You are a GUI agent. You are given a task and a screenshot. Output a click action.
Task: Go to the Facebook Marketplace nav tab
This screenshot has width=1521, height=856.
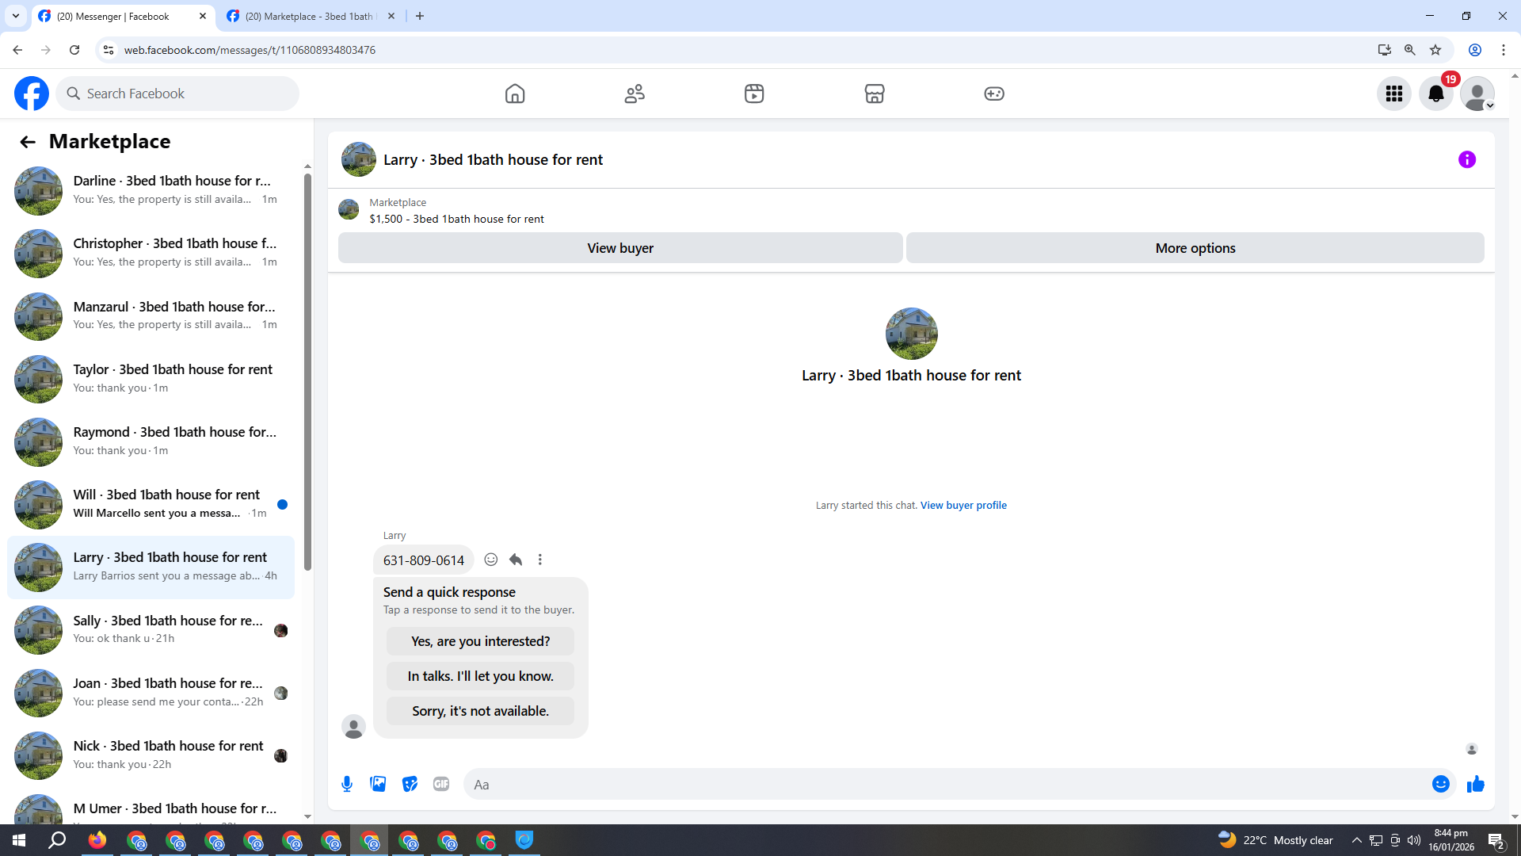point(874,94)
